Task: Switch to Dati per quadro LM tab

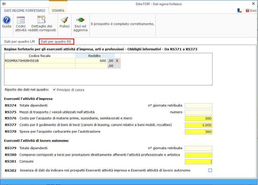Action: click(19, 41)
